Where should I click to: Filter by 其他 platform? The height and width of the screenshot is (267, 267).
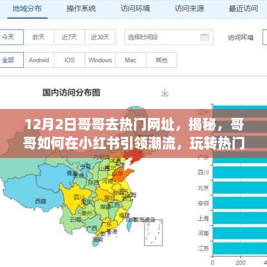(x=161, y=60)
